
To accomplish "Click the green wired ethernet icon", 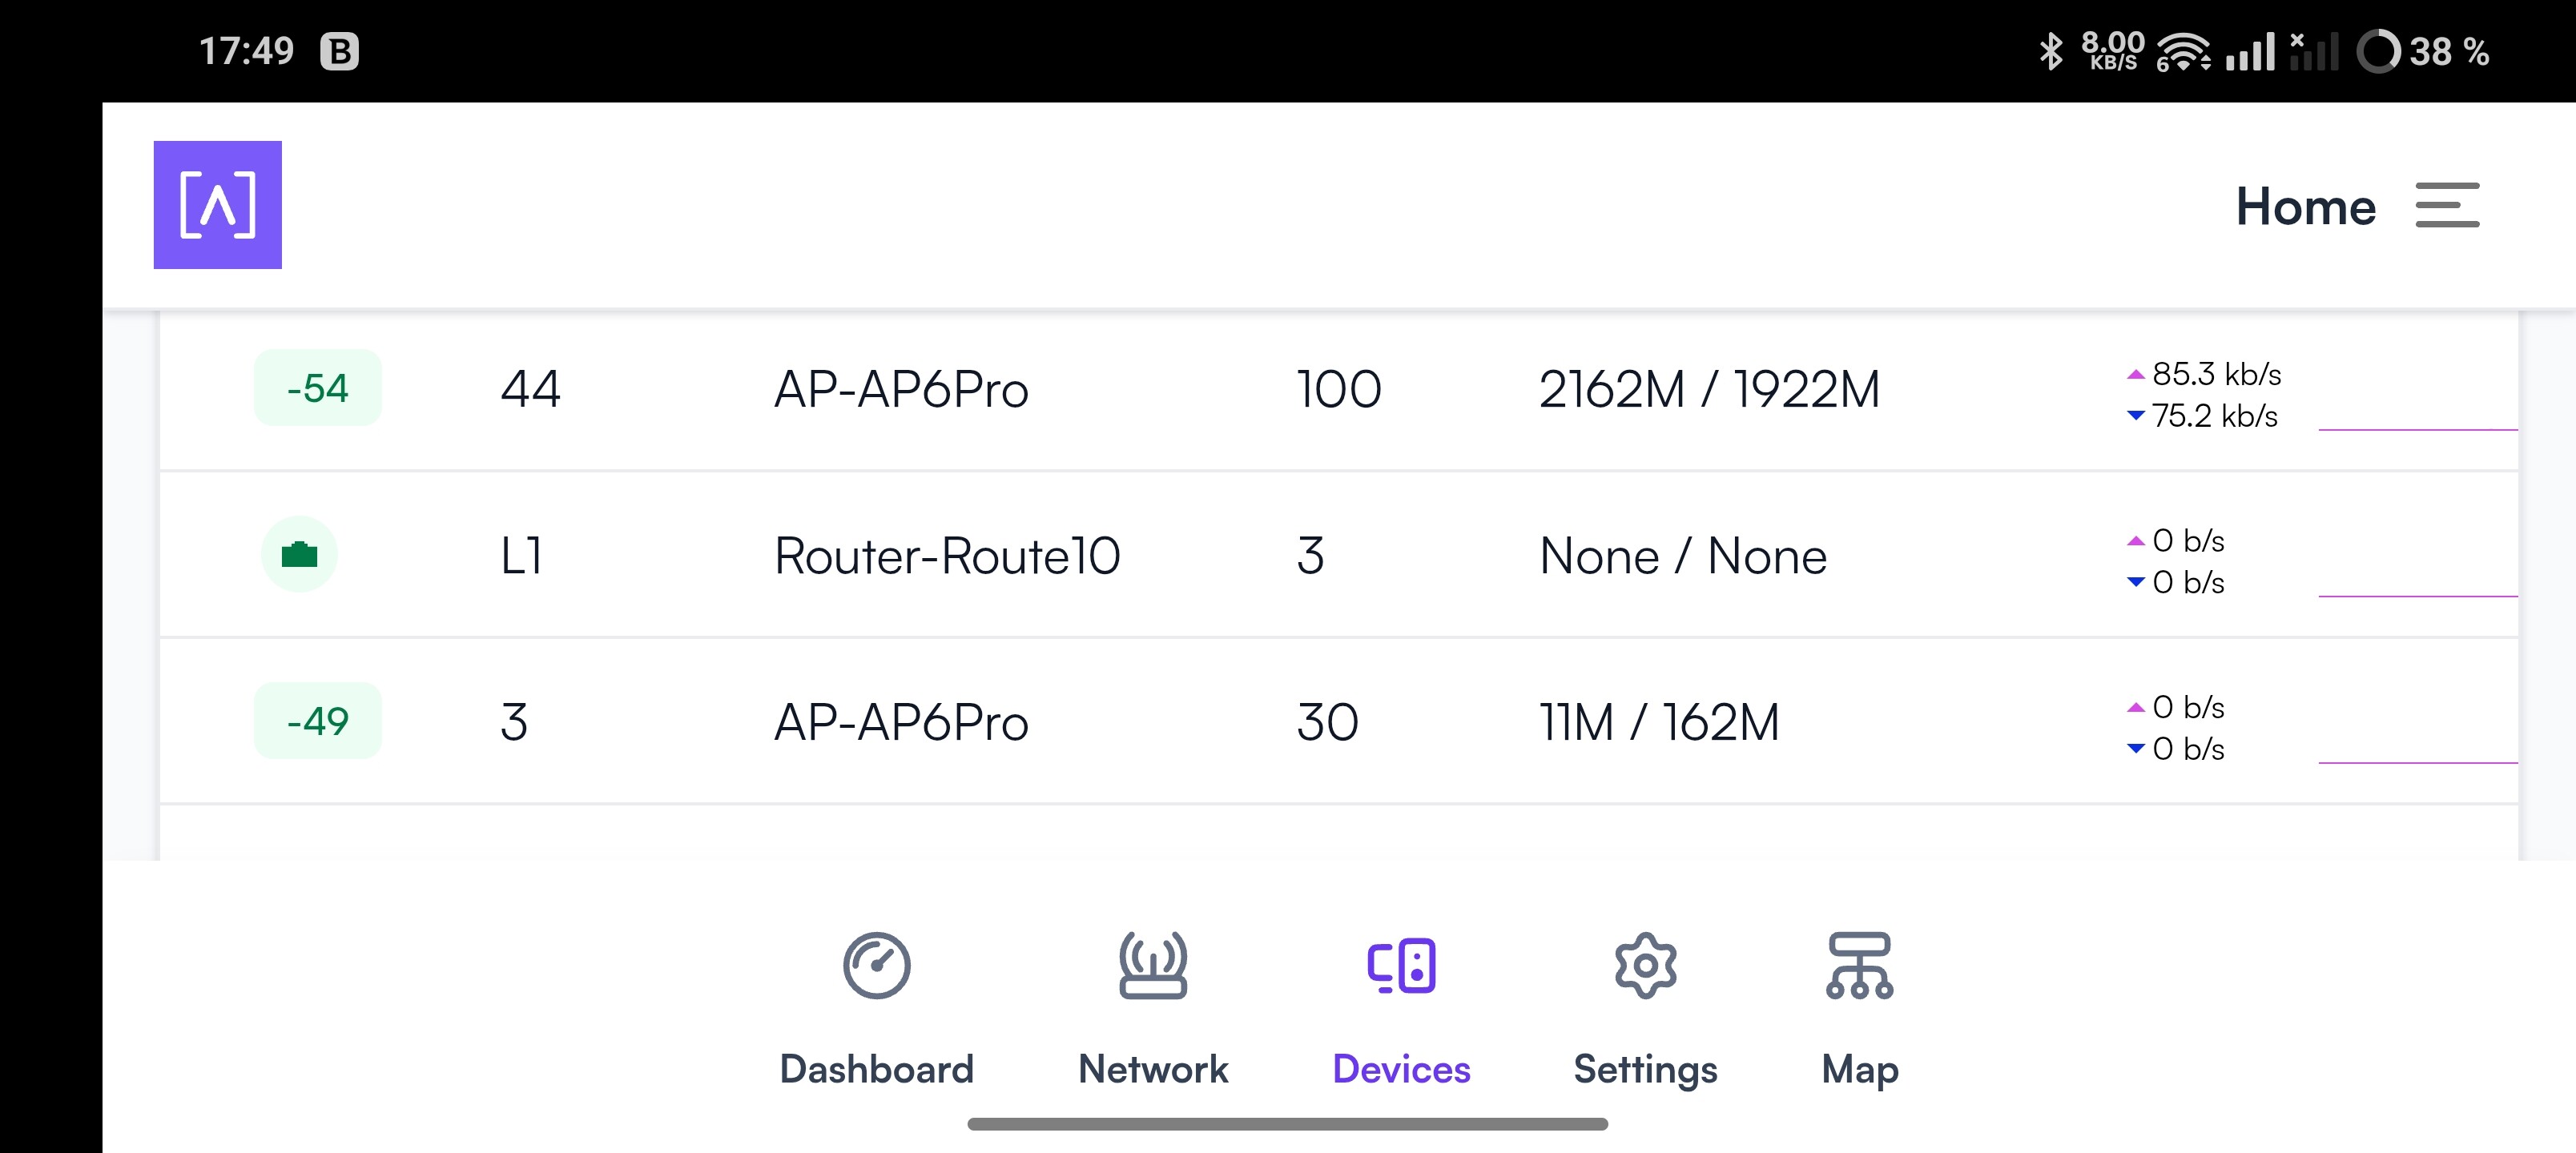I will tap(299, 554).
